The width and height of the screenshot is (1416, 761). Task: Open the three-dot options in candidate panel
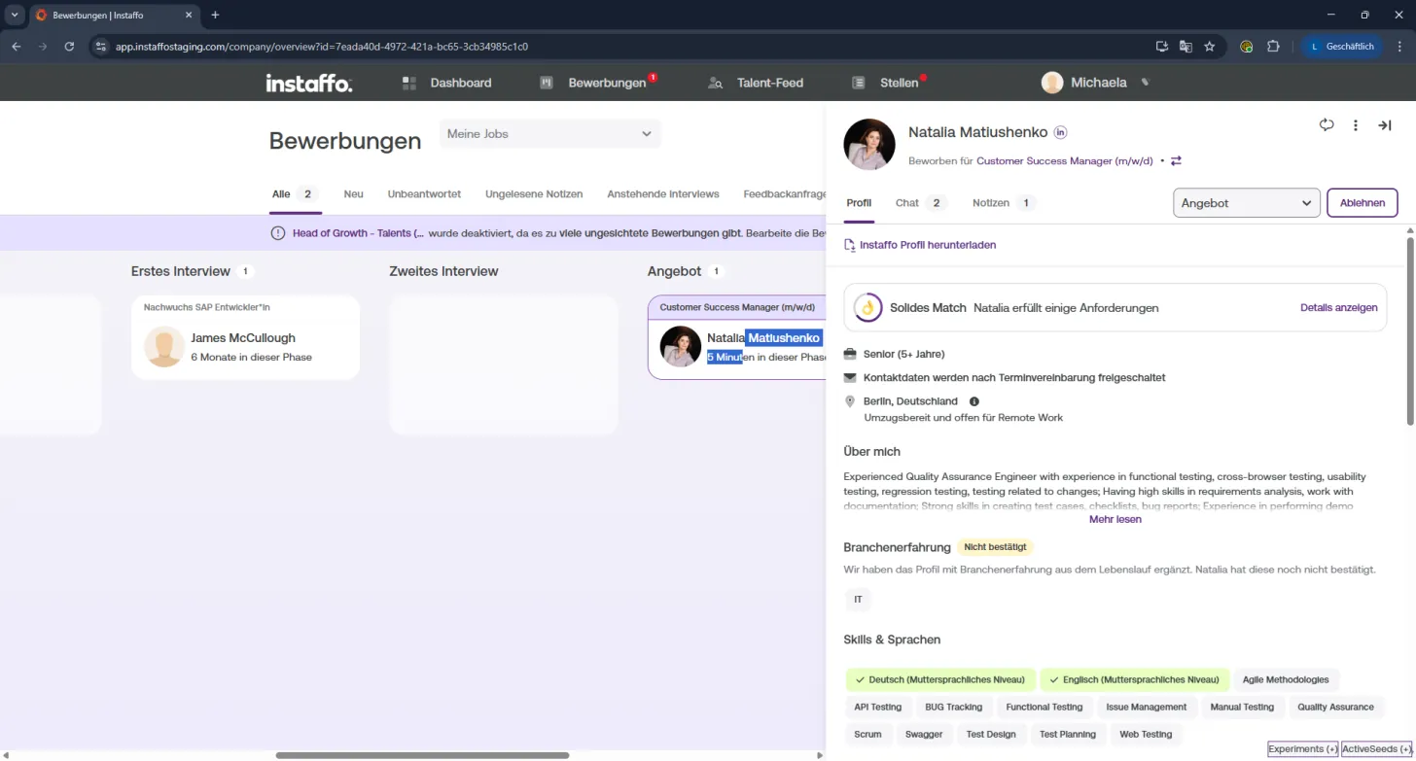pos(1356,125)
